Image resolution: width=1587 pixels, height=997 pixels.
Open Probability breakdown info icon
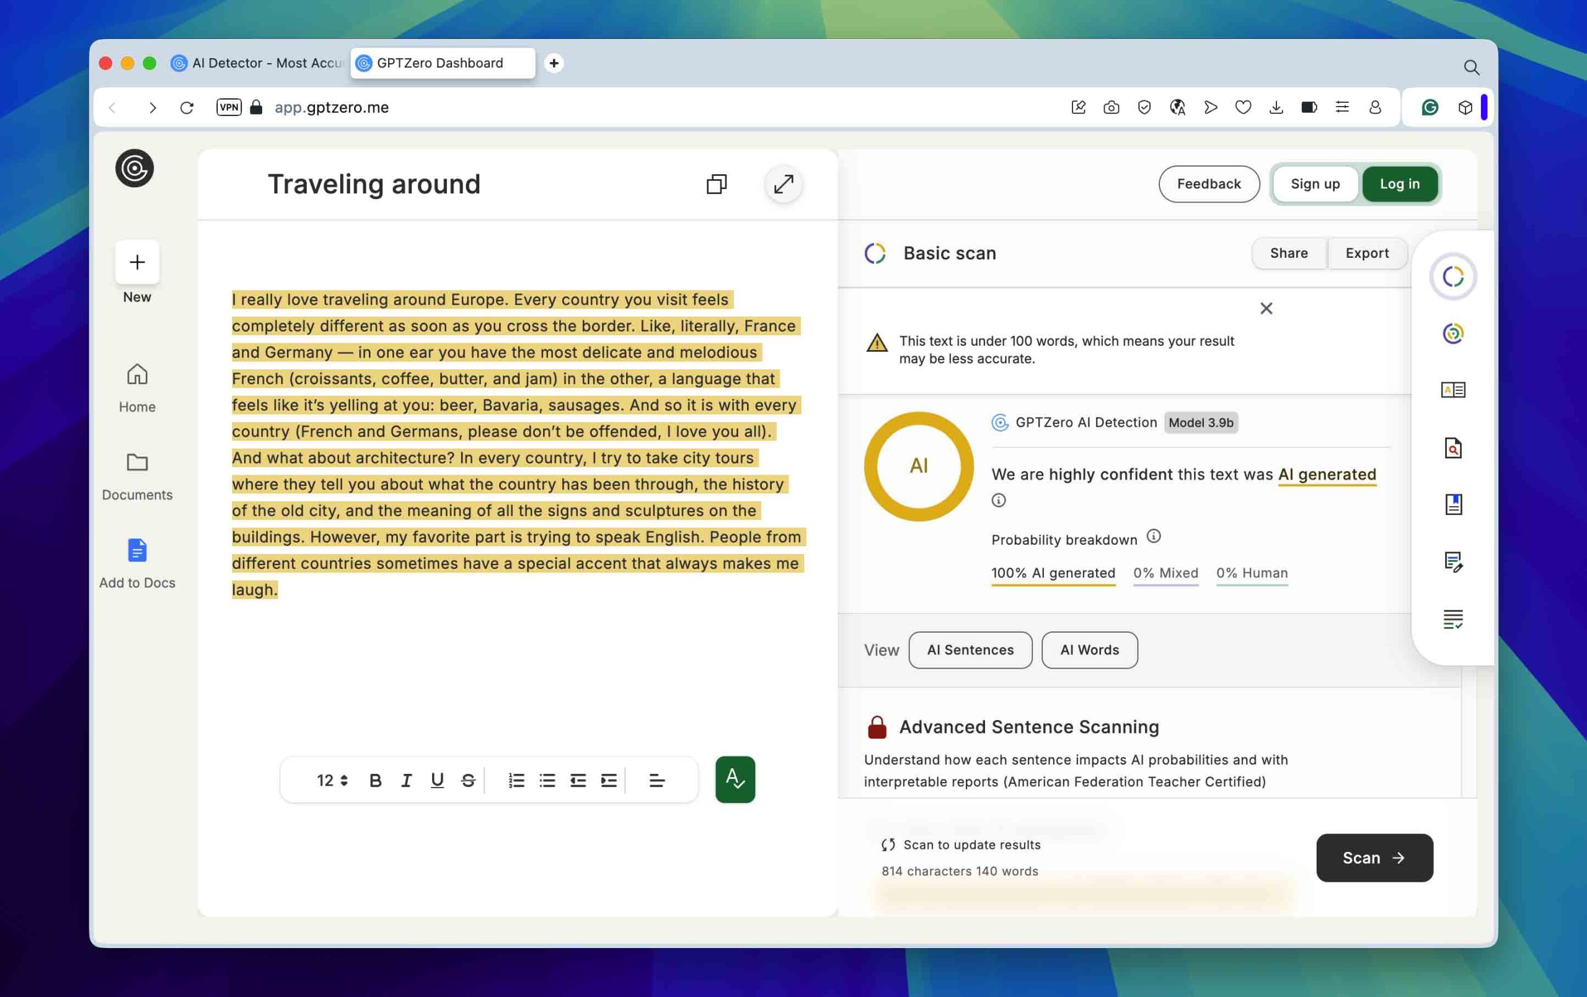click(x=1153, y=537)
